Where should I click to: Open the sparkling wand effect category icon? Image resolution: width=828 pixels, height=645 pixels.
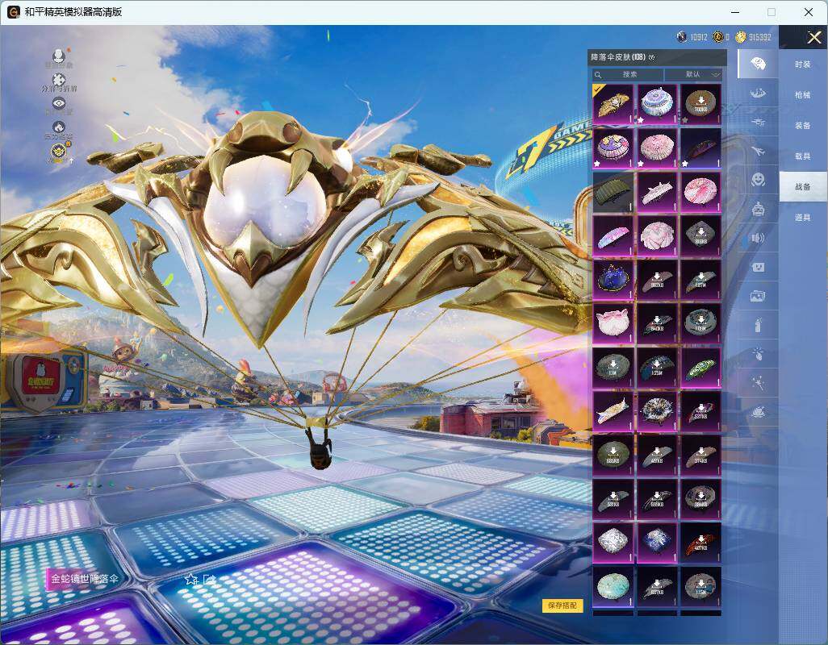pos(758,384)
